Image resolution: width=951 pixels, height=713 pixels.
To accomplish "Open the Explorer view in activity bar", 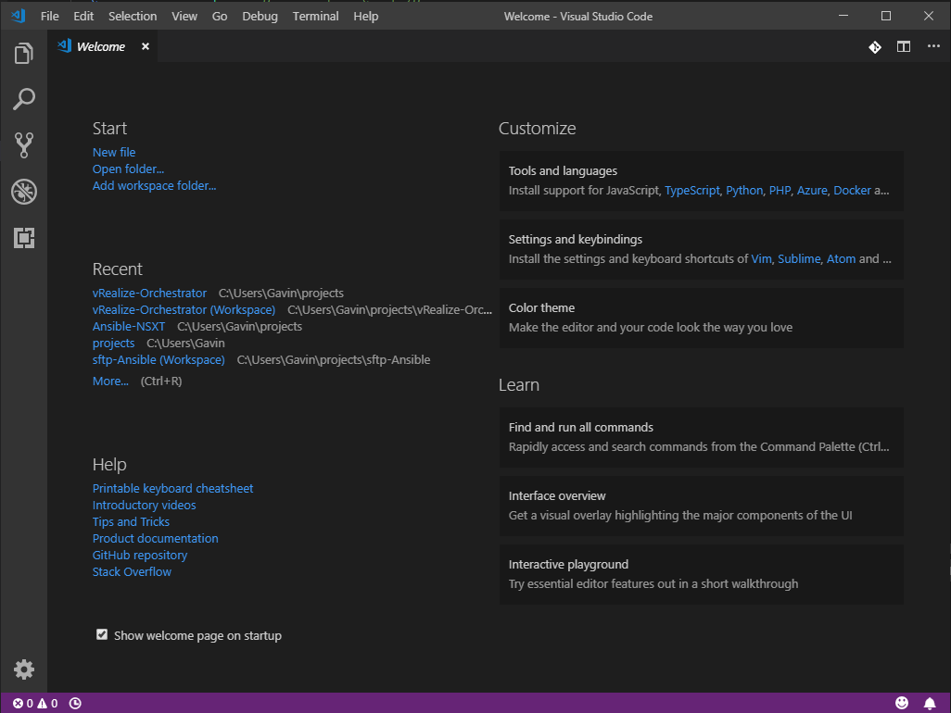I will 24,54.
